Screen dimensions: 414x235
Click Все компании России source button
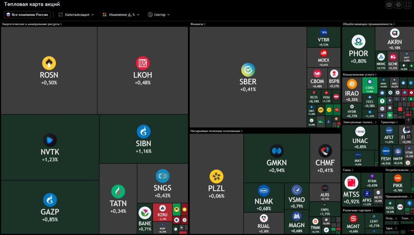click(x=27, y=15)
